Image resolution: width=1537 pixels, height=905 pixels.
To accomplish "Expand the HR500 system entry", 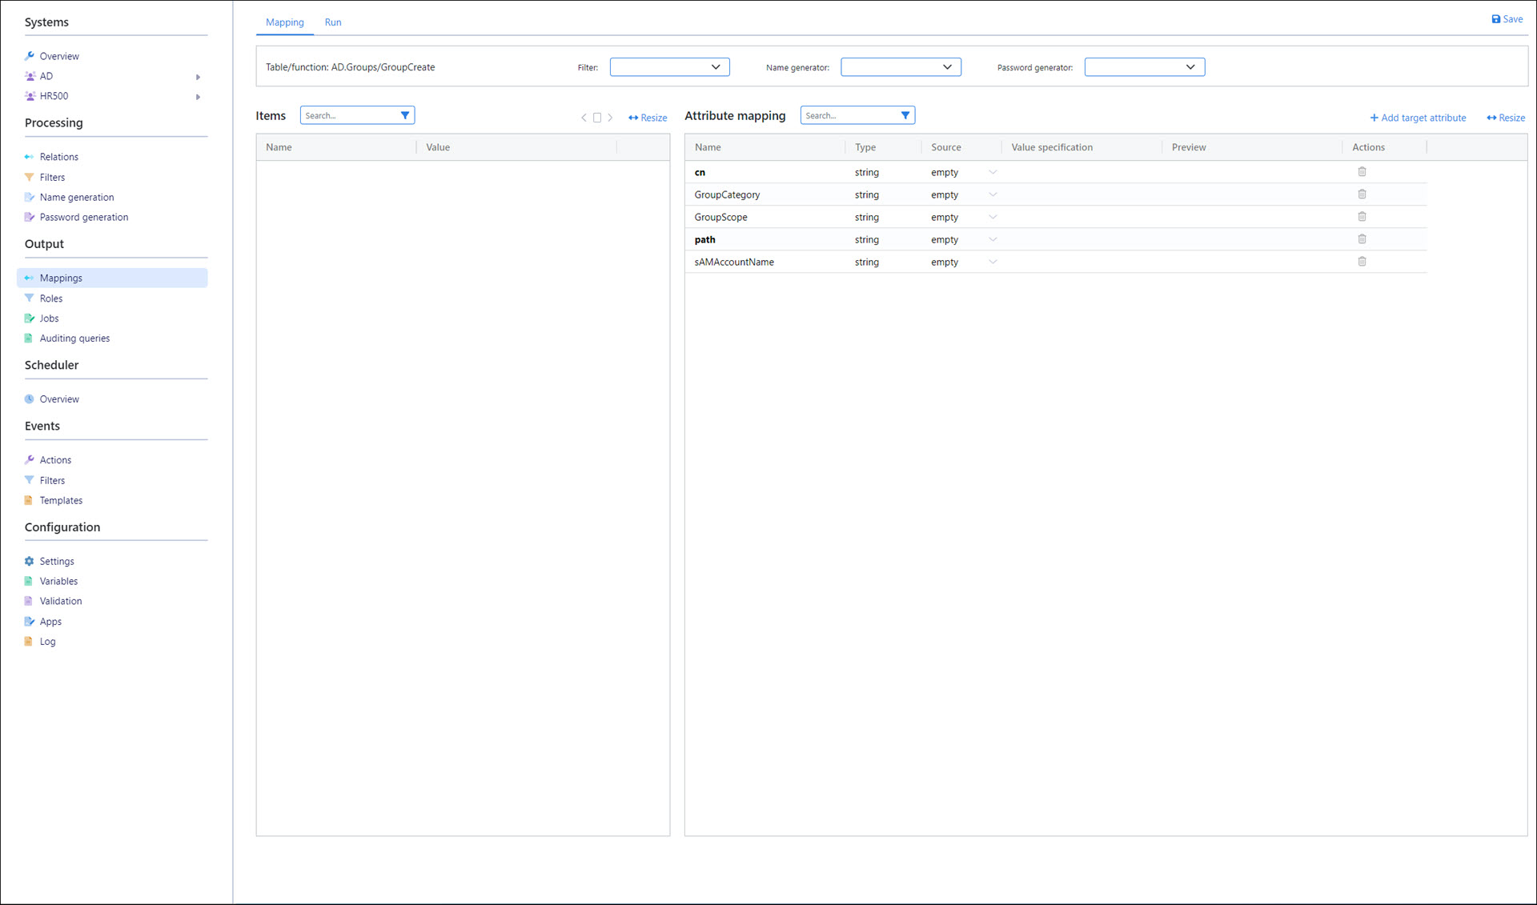I will point(198,97).
